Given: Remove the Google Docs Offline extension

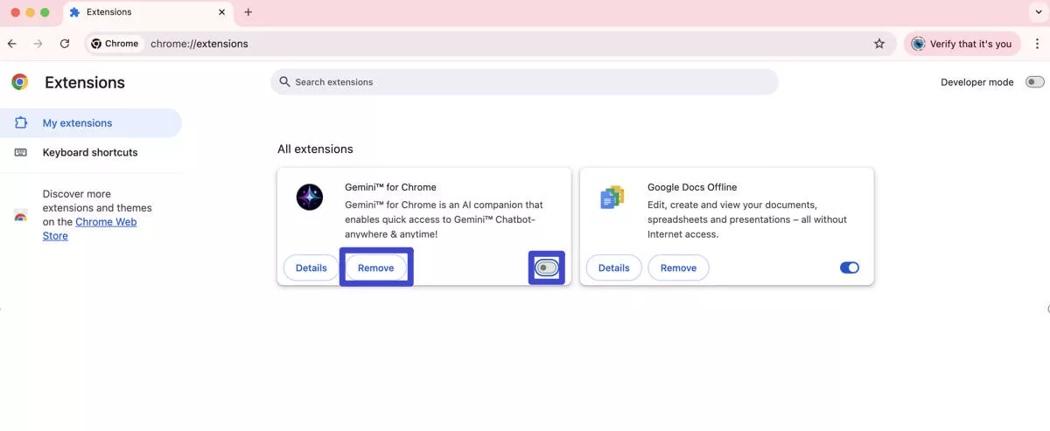Looking at the screenshot, I should pyautogui.click(x=678, y=268).
